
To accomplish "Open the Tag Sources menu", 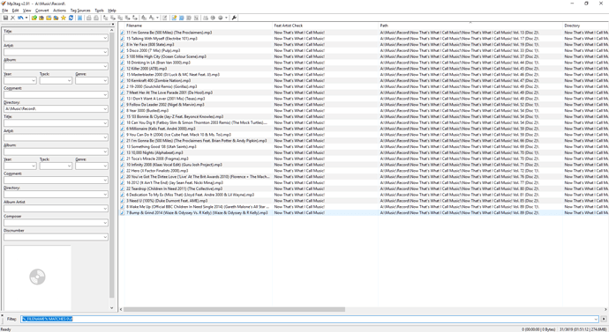I will tap(80, 11).
